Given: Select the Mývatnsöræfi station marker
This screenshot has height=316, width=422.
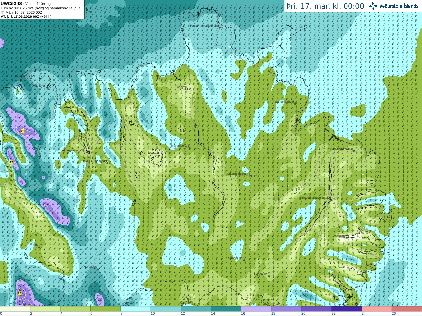Looking at the screenshot, I should 189,148.
